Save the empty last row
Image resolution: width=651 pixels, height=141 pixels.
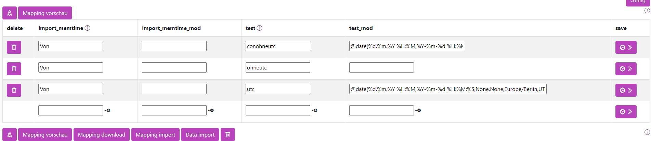pos(626,112)
